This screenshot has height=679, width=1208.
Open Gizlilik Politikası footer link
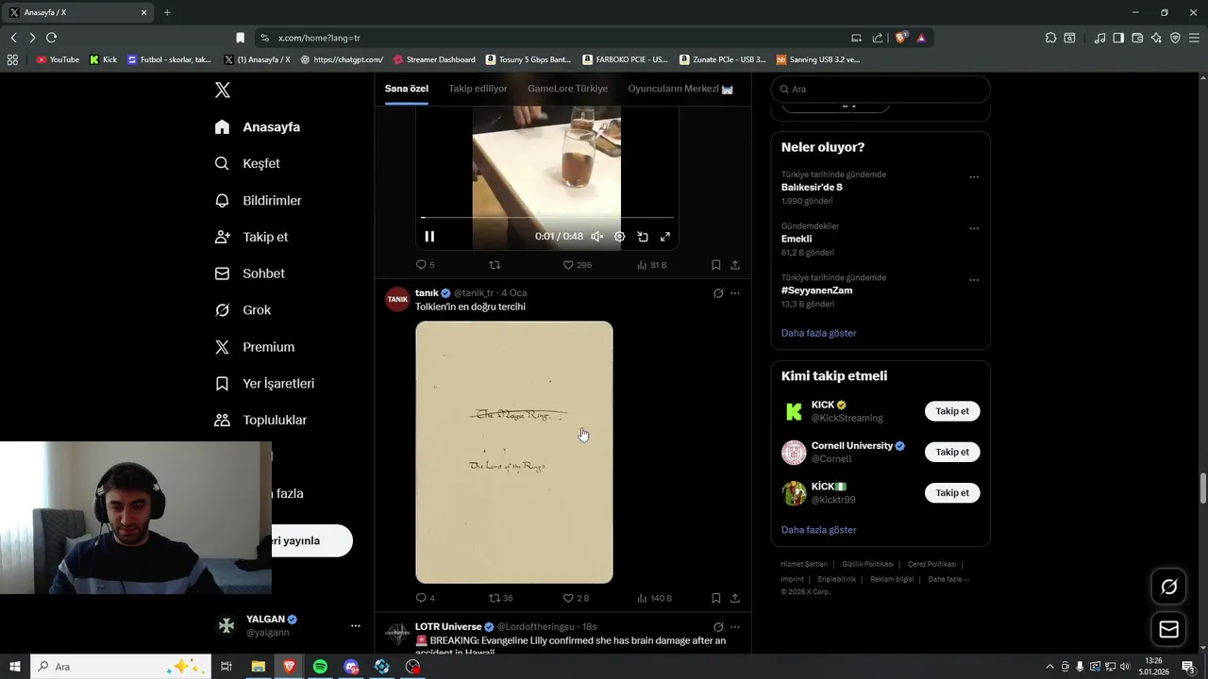tap(867, 564)
